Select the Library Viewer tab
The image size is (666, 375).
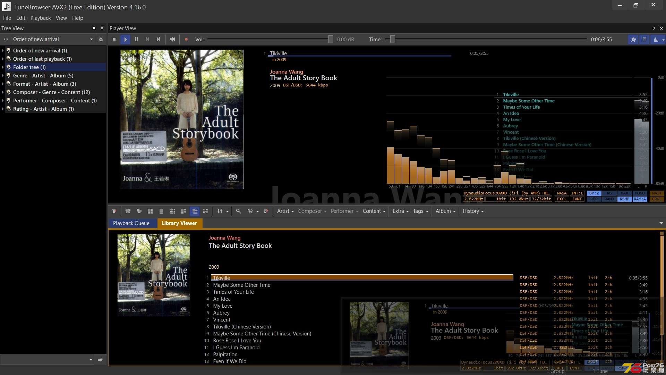(x=179, y=223)
